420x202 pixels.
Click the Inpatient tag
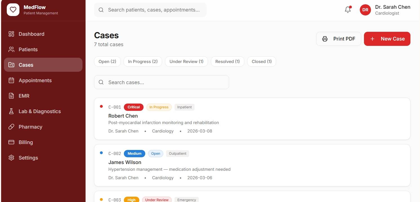pyautogui.click(x=184, y=107)
